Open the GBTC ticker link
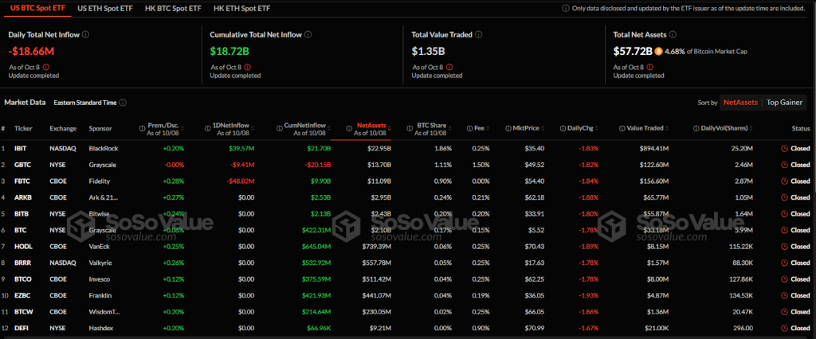The height and width of the screenshot is (339, 816). pos(23,164)
